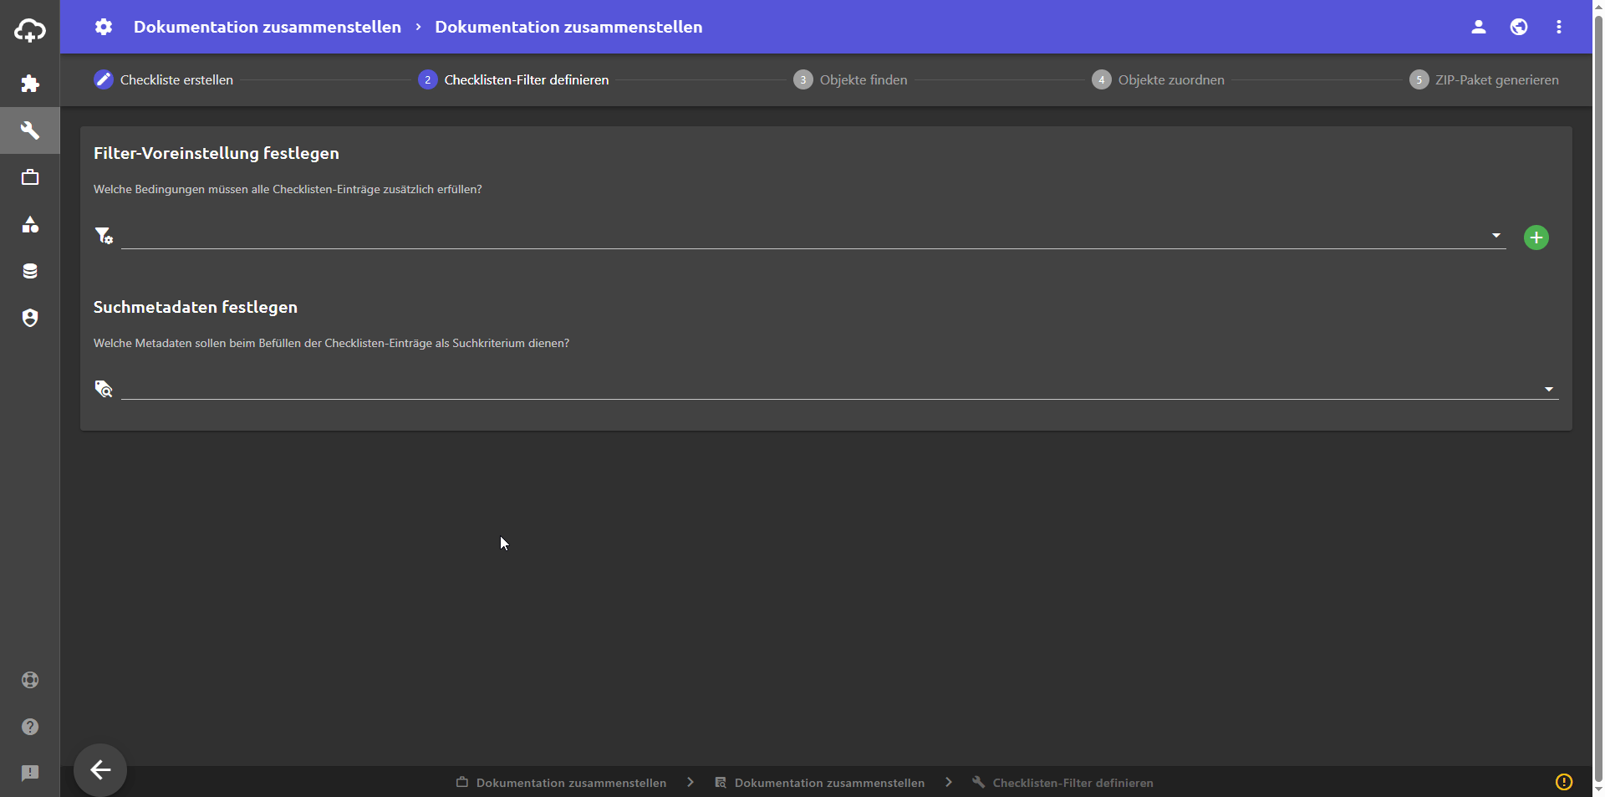Viewport: 1605px width, 797px height.
Task: Select the wrench tools sidebar icon
Action: [x=30, y=130]
